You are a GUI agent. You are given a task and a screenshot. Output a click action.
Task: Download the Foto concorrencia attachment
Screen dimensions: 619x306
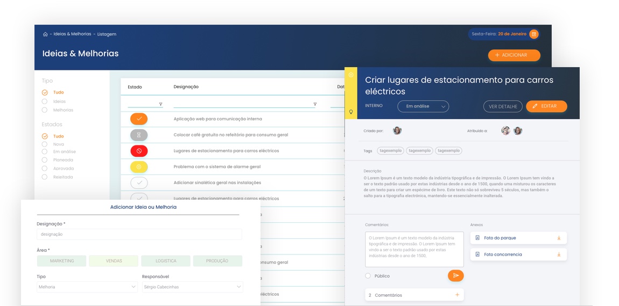click(559, 254)
